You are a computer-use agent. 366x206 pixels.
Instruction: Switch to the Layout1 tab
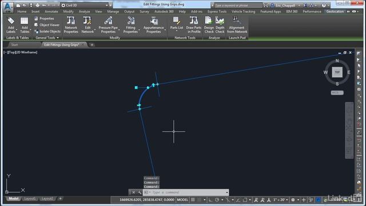(x=30, y=199)
